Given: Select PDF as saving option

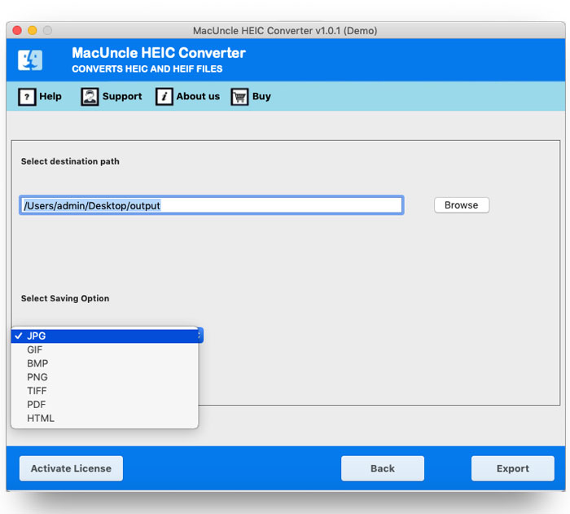Looking at the screenshot, I should pyautogui.click(x=37, y=405).
